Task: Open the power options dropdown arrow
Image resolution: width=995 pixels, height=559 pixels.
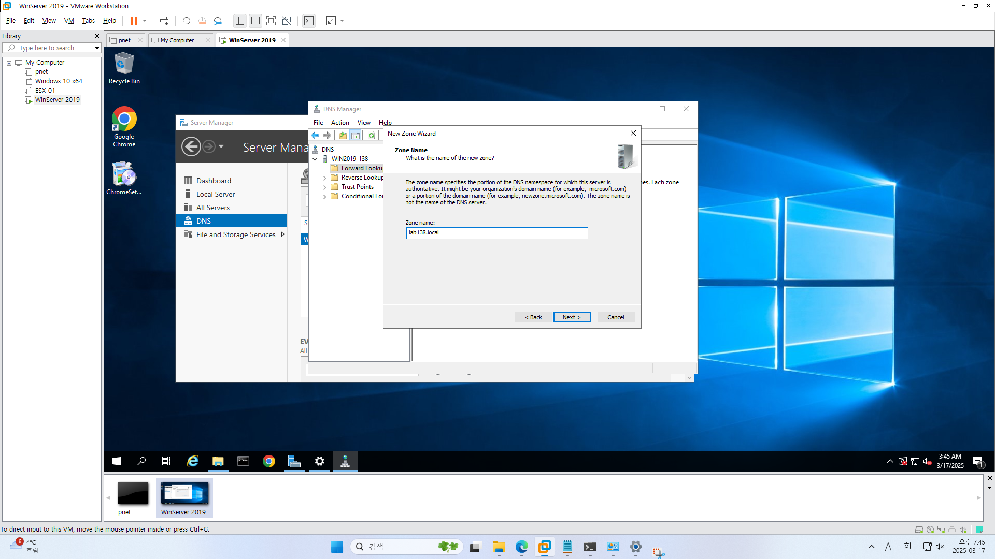Action: (x=145, y=21)
